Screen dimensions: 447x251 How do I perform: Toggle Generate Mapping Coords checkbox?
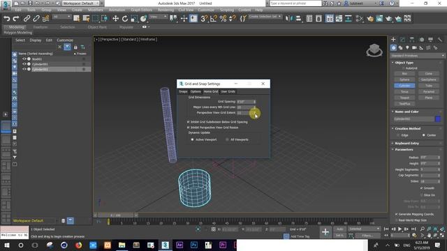pyautogui.click(x=397, y=214)
